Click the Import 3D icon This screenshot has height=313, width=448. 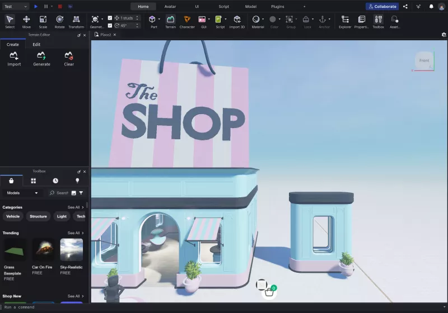point(237,21)
